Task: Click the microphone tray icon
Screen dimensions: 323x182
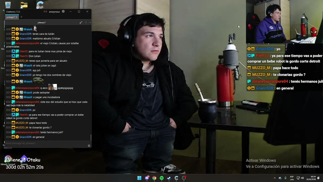Action: click(x=285, y=178)
